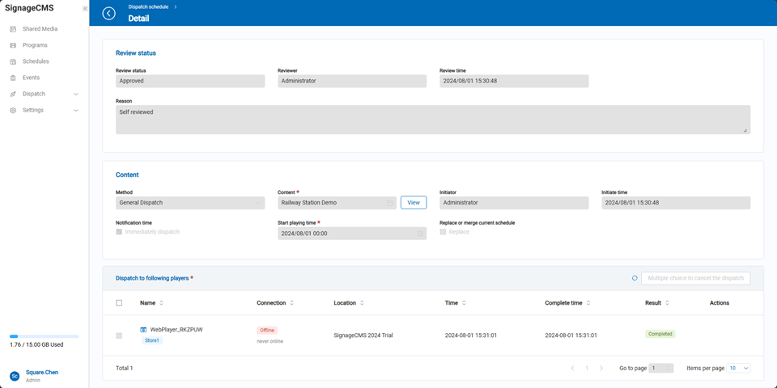
Task: Click the back arrow icon in header
Action: (x=109, y=13)
